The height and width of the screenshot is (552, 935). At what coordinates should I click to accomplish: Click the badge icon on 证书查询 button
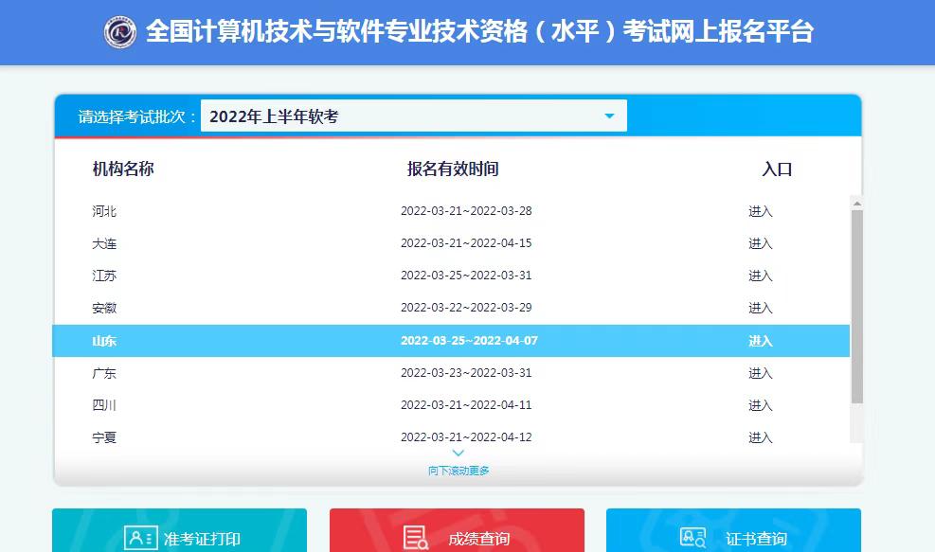pyautogui.click(x=693, y=537)
